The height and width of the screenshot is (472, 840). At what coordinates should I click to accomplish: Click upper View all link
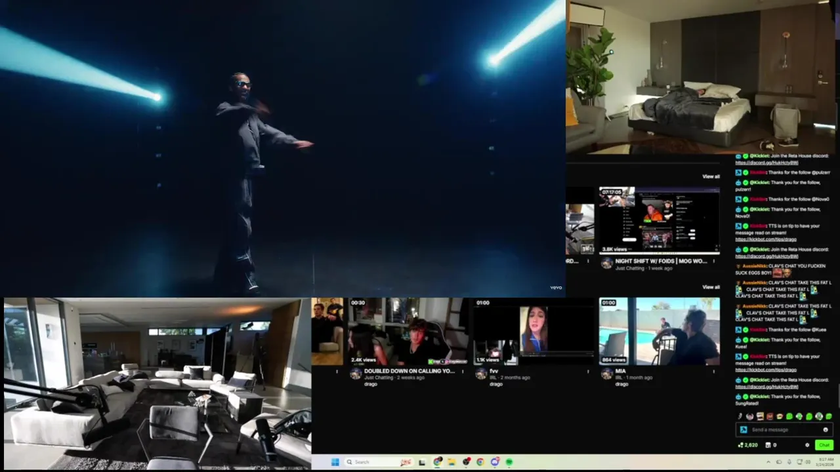(711, 176)
